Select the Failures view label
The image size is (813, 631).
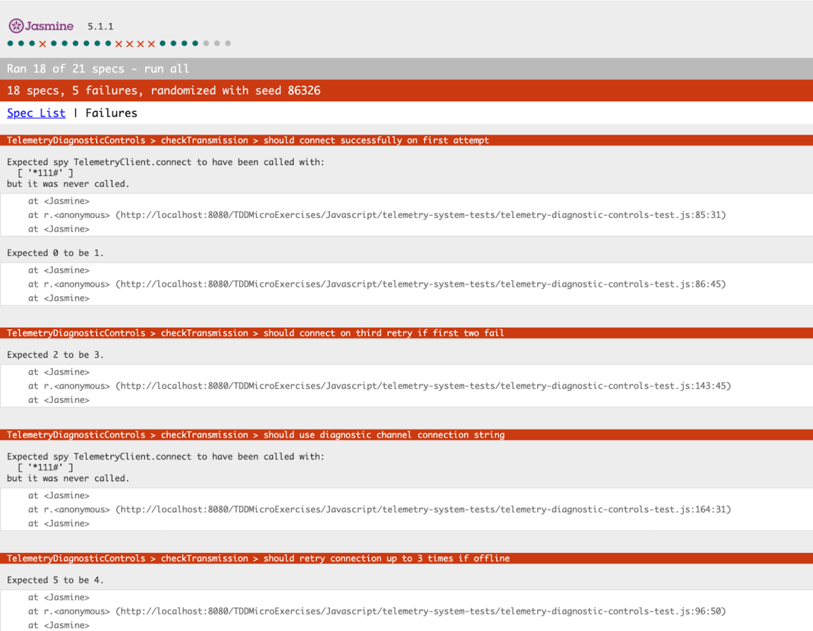(111, 113)
